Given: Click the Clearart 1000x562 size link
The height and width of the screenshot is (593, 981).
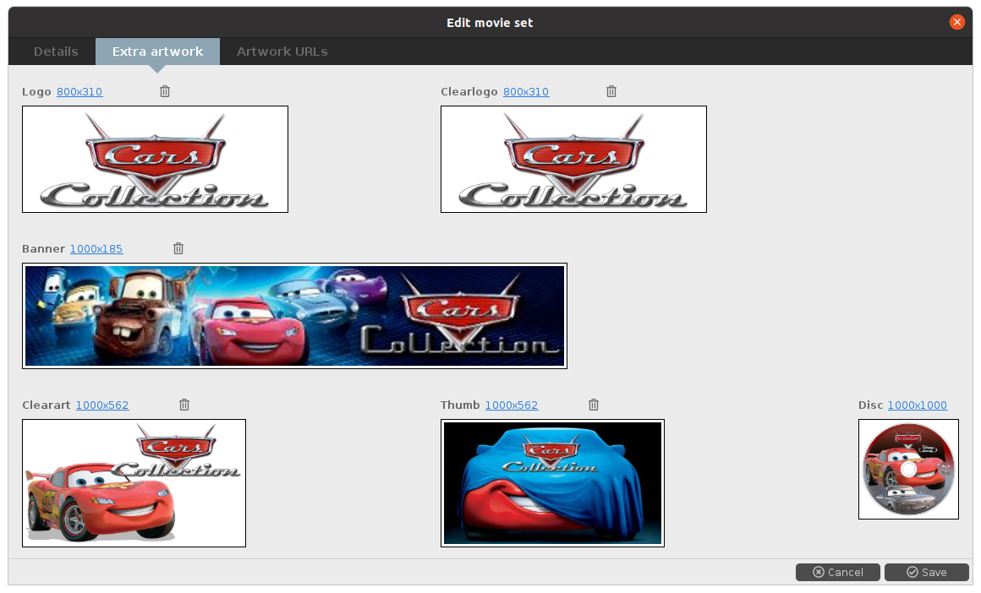Looking at the screenshot, I should point(102,405).
